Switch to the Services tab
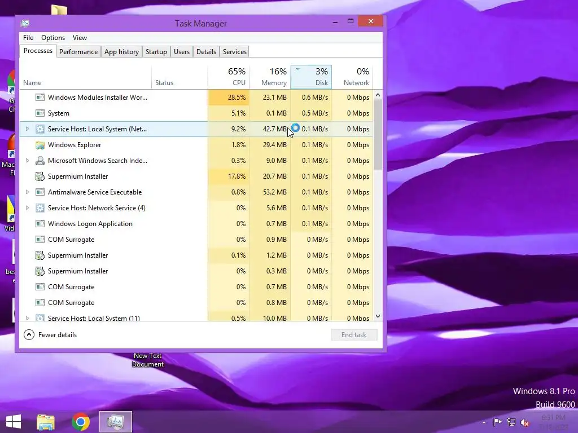578x433 pixels. coord(235,52)
